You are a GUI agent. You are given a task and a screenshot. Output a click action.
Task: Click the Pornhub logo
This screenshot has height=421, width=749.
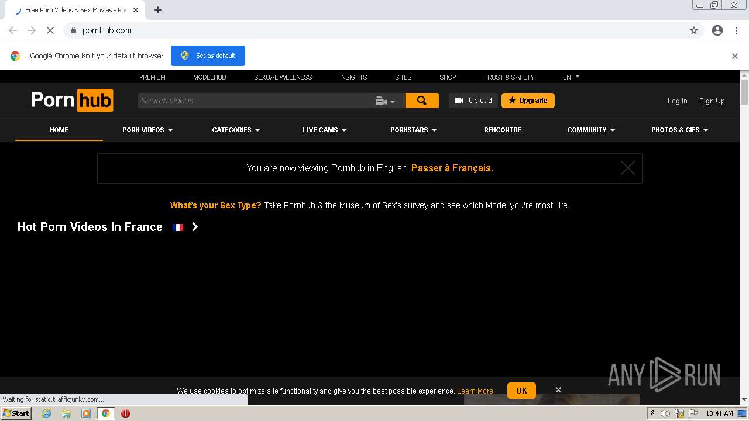coord(73,101)
